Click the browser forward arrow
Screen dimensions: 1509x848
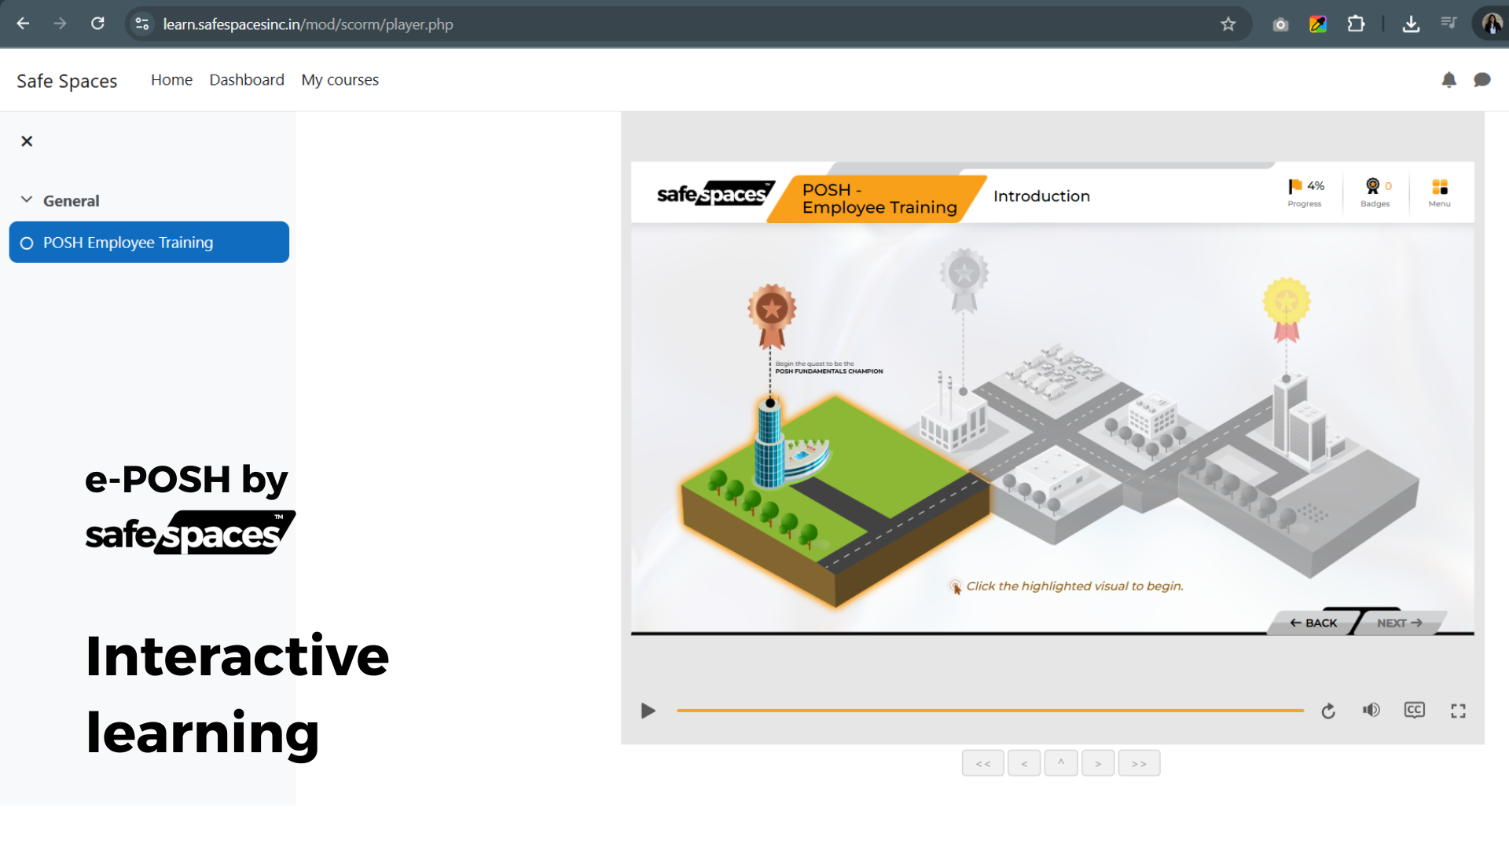[x=60, y=24]
